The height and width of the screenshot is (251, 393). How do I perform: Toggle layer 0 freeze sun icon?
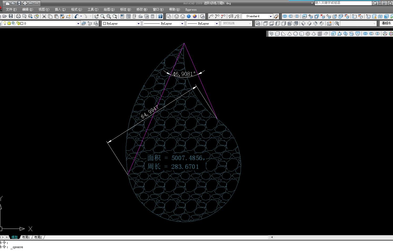(9, 23)
